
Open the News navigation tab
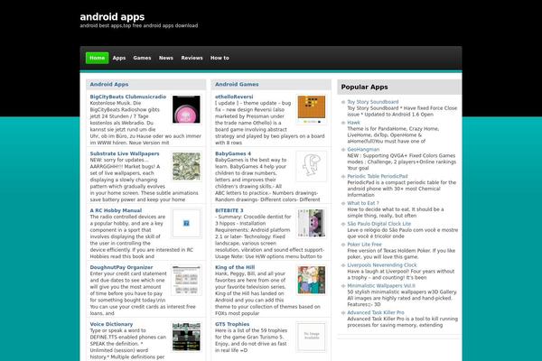coord(166,58)
